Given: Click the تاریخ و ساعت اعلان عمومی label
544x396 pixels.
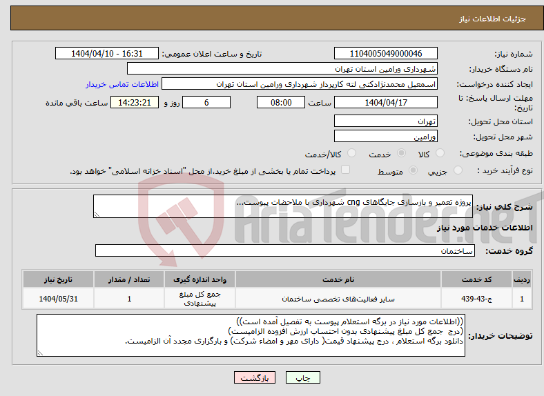Looking at the screenshot, I should (212, 54).
